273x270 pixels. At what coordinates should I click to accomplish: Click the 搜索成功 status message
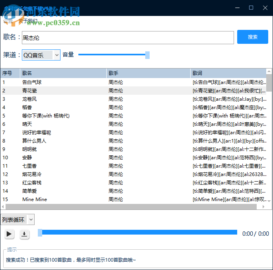point(71,260)
